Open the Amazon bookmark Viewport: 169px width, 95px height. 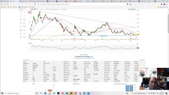pos(32,7)
